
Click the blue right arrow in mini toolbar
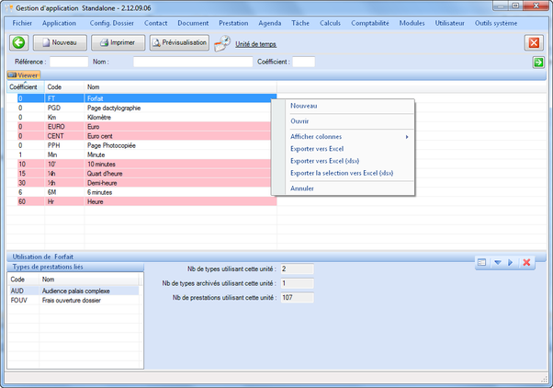pos(511,263)
